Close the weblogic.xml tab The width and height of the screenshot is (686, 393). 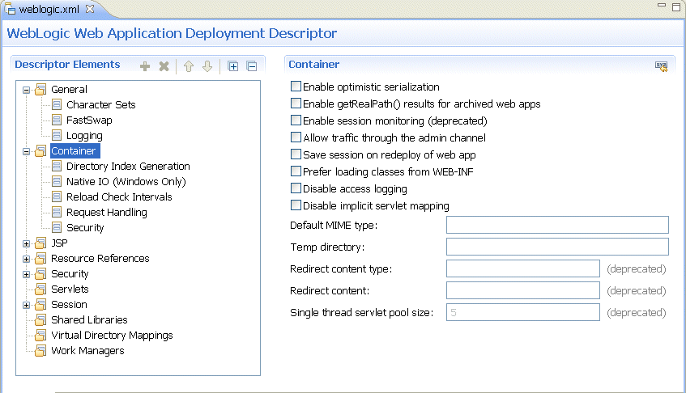pos(90,9)
